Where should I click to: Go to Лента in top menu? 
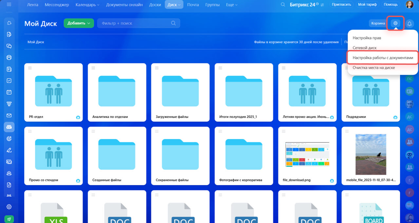click(32, 5)
